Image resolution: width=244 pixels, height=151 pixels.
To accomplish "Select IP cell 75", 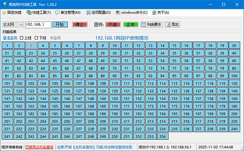I will pyautogui.click(x=174, y=68).
